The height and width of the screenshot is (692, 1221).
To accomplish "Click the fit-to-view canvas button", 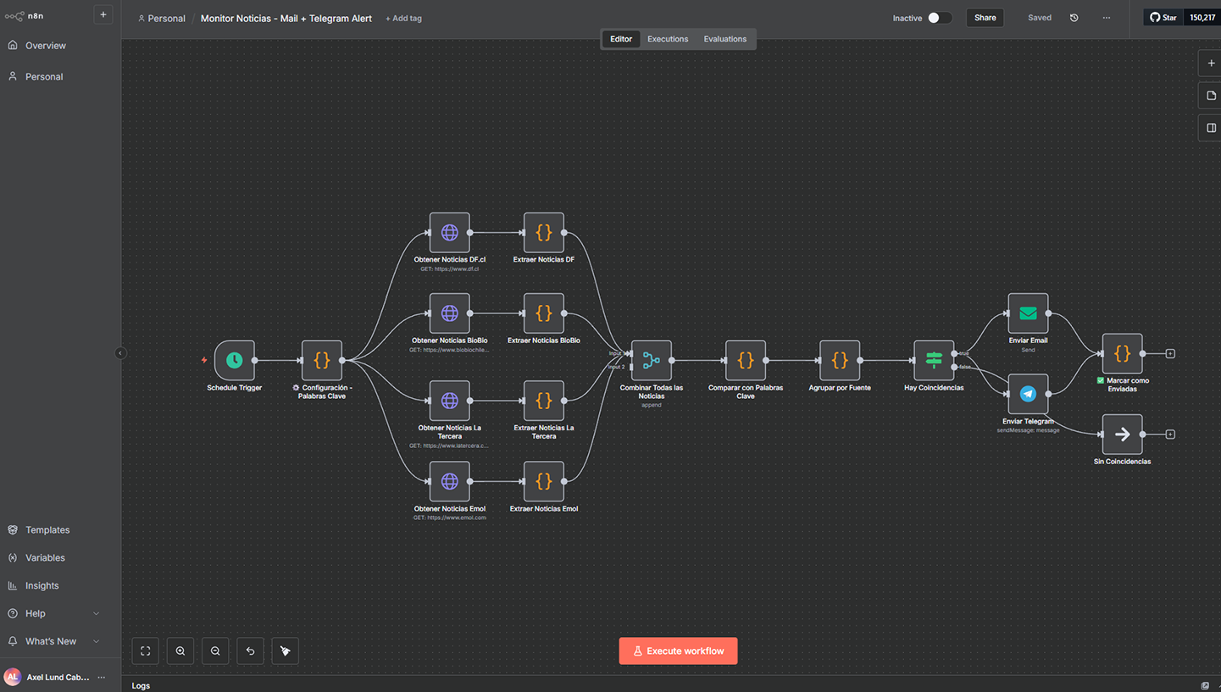I will [x=146, y=651].
